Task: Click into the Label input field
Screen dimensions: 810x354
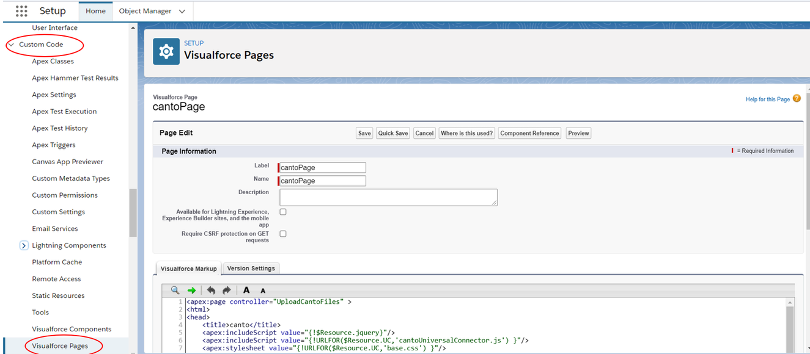Action: point(323,167)
